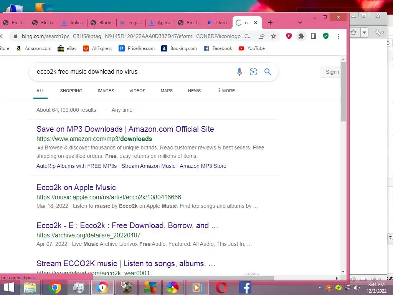This screenshot has width=393, height=295.
Task: Open Facebook app from the taskbar
Action: click(x=245, y=287)
